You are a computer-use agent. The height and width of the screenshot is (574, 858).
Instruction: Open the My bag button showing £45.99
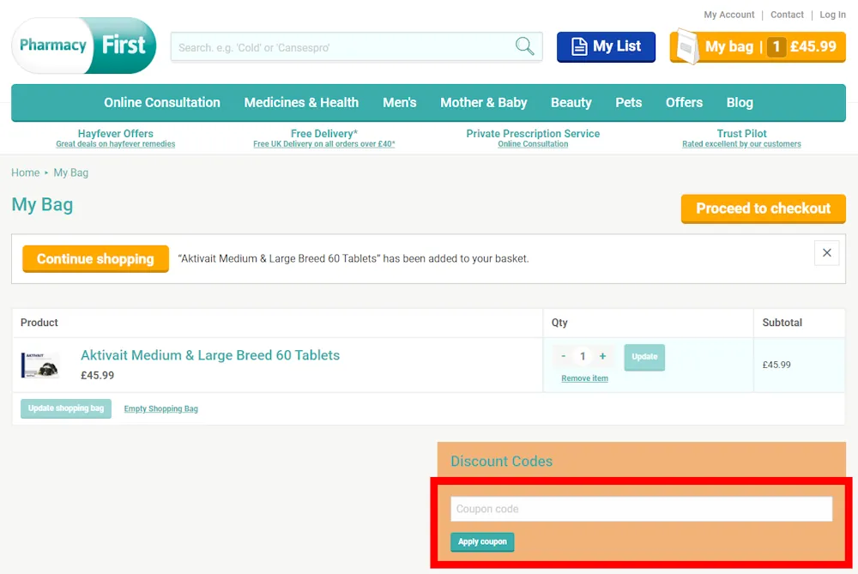[x=758, y=46]
